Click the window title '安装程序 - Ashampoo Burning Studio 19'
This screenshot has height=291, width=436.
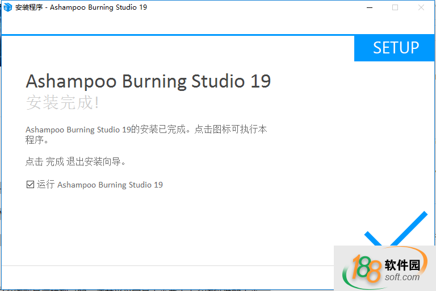81,7
